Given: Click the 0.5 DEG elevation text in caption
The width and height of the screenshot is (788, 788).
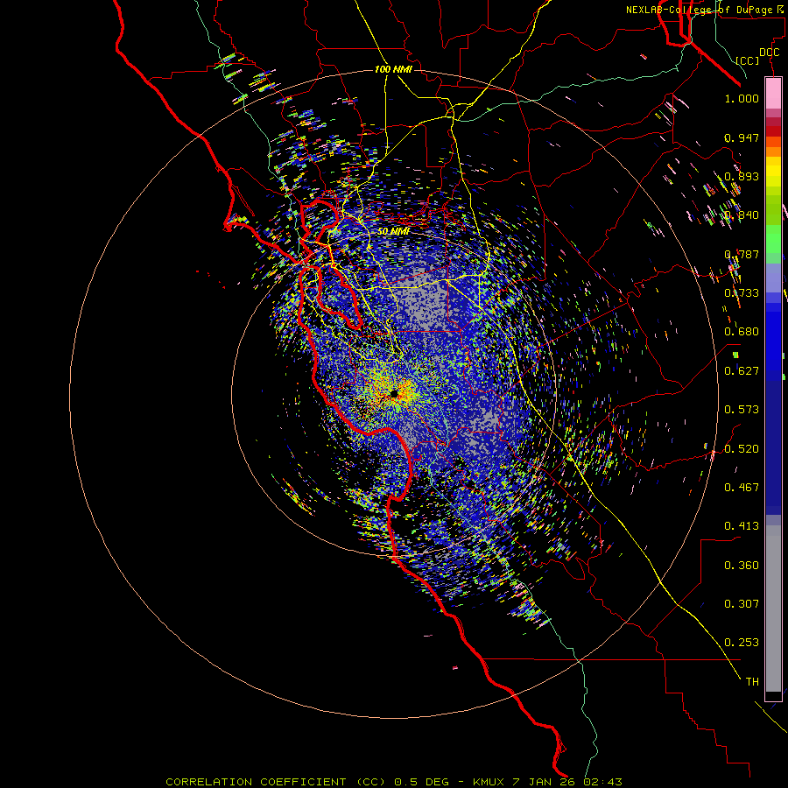Looking at the screenshot, I should (x=422, y=782).
